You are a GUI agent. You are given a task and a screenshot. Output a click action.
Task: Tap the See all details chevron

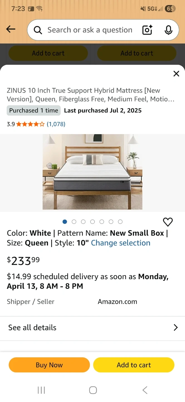[176, 327]
